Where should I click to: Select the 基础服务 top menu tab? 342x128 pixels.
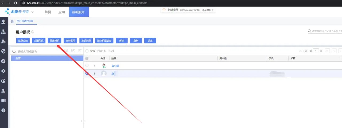tap(79, 12)
